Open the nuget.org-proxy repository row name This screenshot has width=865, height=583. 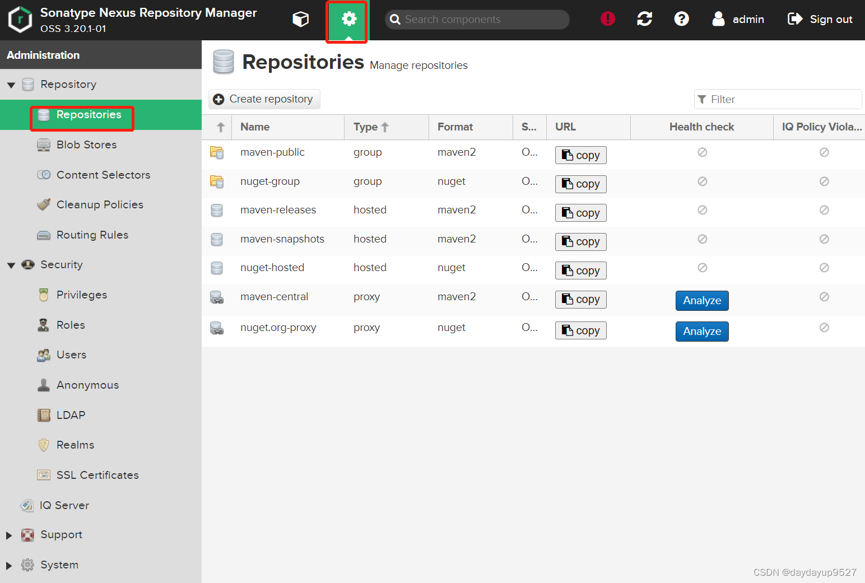(x=278, y=328)
